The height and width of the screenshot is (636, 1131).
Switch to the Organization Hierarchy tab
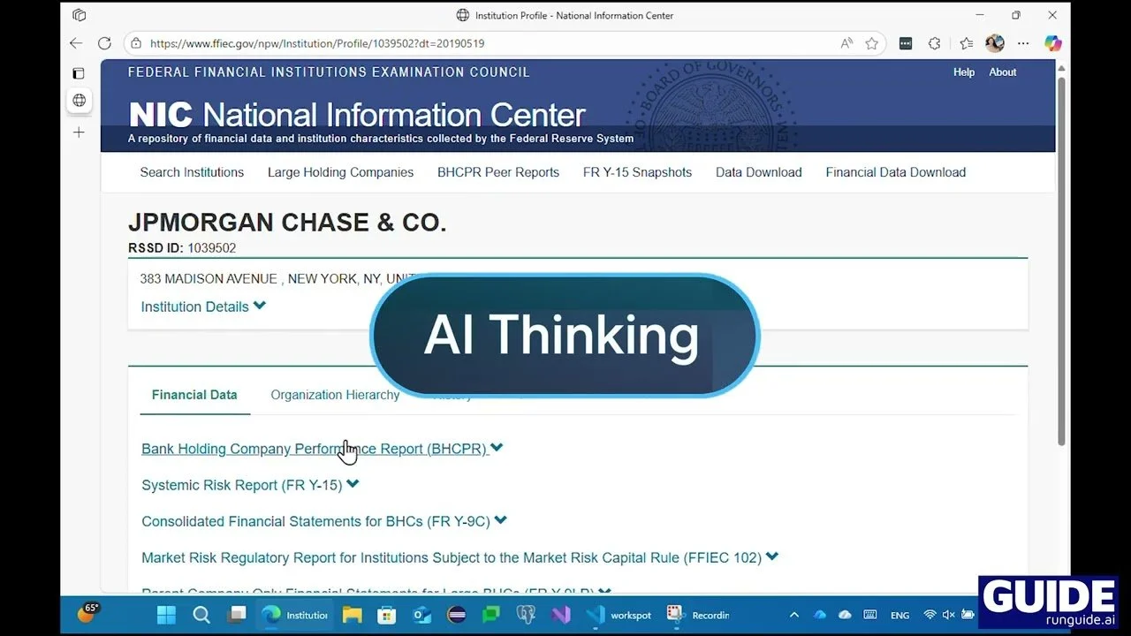(335, 395)
